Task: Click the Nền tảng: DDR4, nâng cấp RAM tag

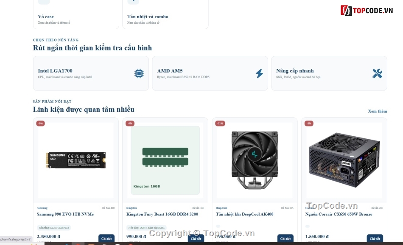Action: click(146, 228)
